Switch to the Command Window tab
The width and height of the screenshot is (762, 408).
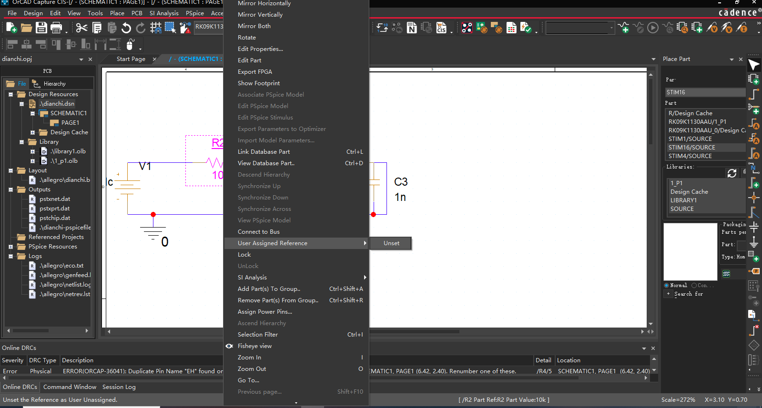[x=70, y=387]
